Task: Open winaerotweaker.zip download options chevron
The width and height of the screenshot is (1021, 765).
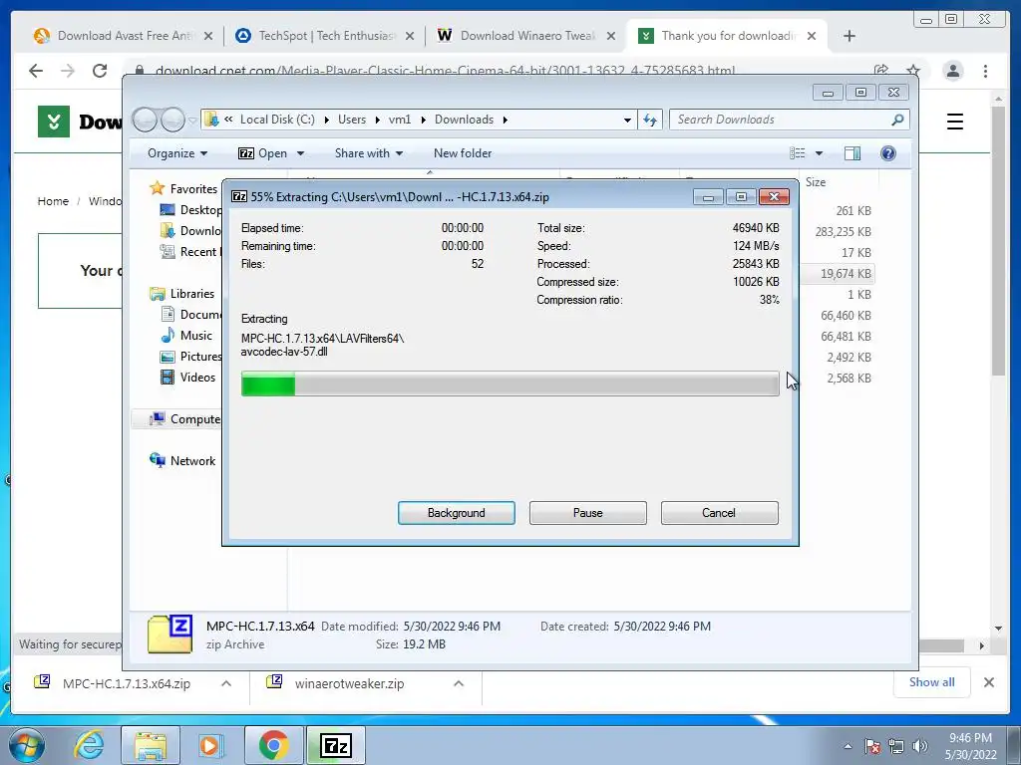Action: [x=459, y=683]
